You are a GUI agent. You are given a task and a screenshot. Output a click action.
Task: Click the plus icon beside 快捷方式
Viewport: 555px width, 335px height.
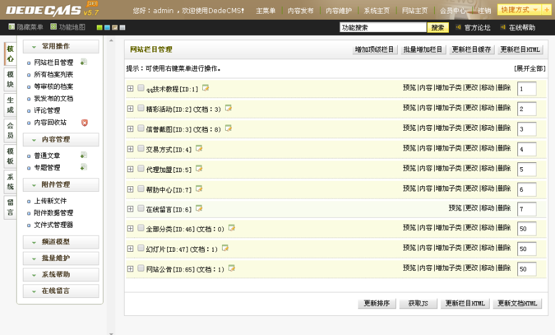tap(547, 10)
